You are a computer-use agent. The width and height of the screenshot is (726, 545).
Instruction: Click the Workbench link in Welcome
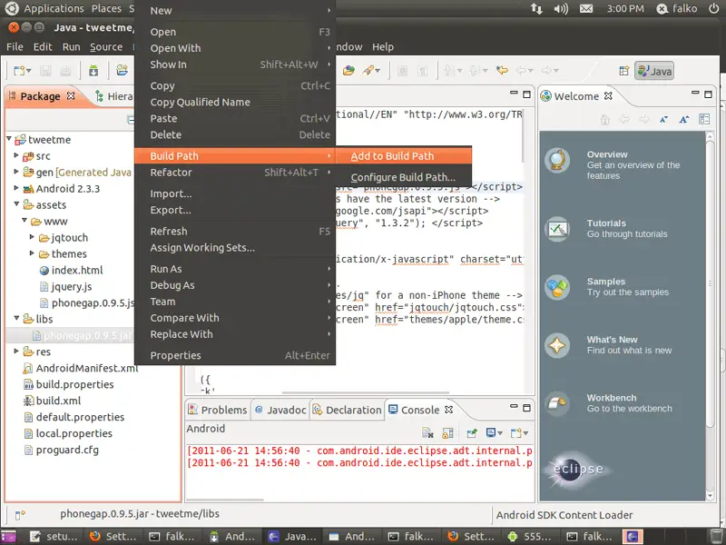pyautogui.click(x=611, y=398)
